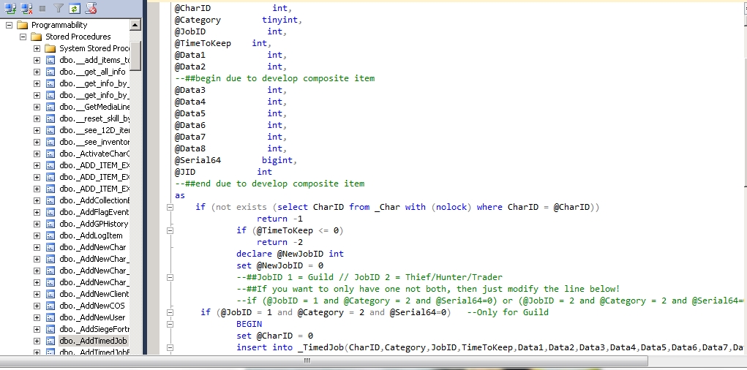Select dbo._AddFlagEvent in the tree
Image resolution: width=747 pixels, height=370 pixels.
click(94, 212)
